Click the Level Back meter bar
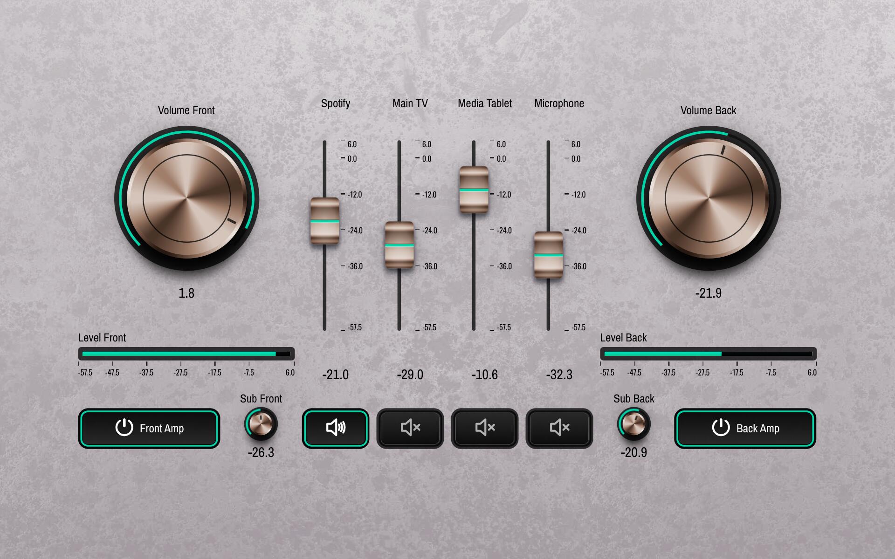 tap(708, 354)
